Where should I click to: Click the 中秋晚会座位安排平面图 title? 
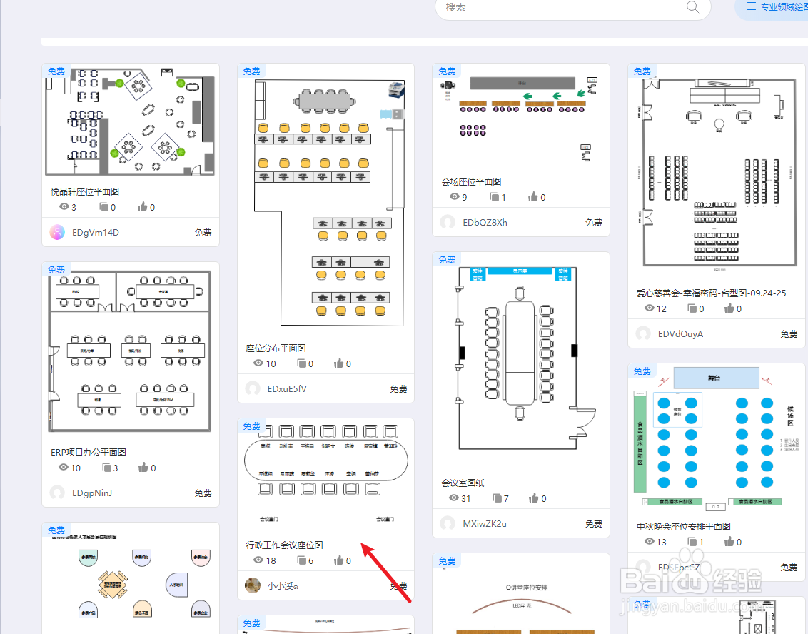point(684,526)
